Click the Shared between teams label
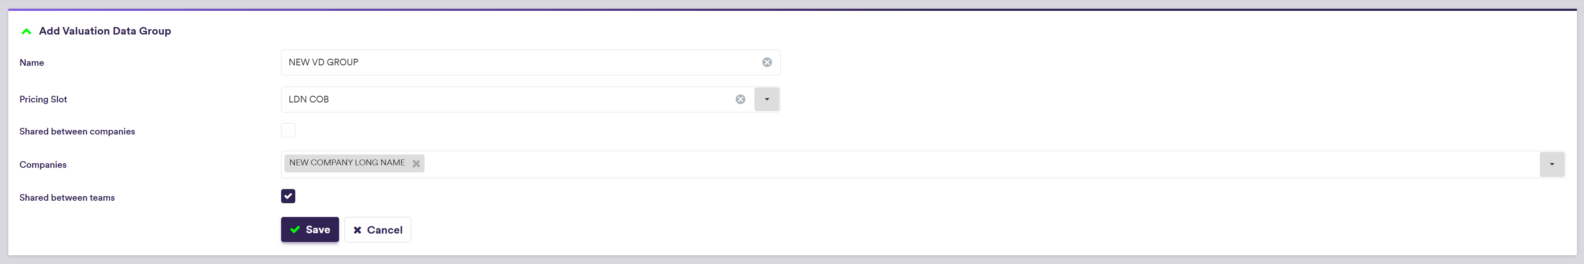Image resolution: width=1584 pixels, height=264 pixels. tap(67, 198)
